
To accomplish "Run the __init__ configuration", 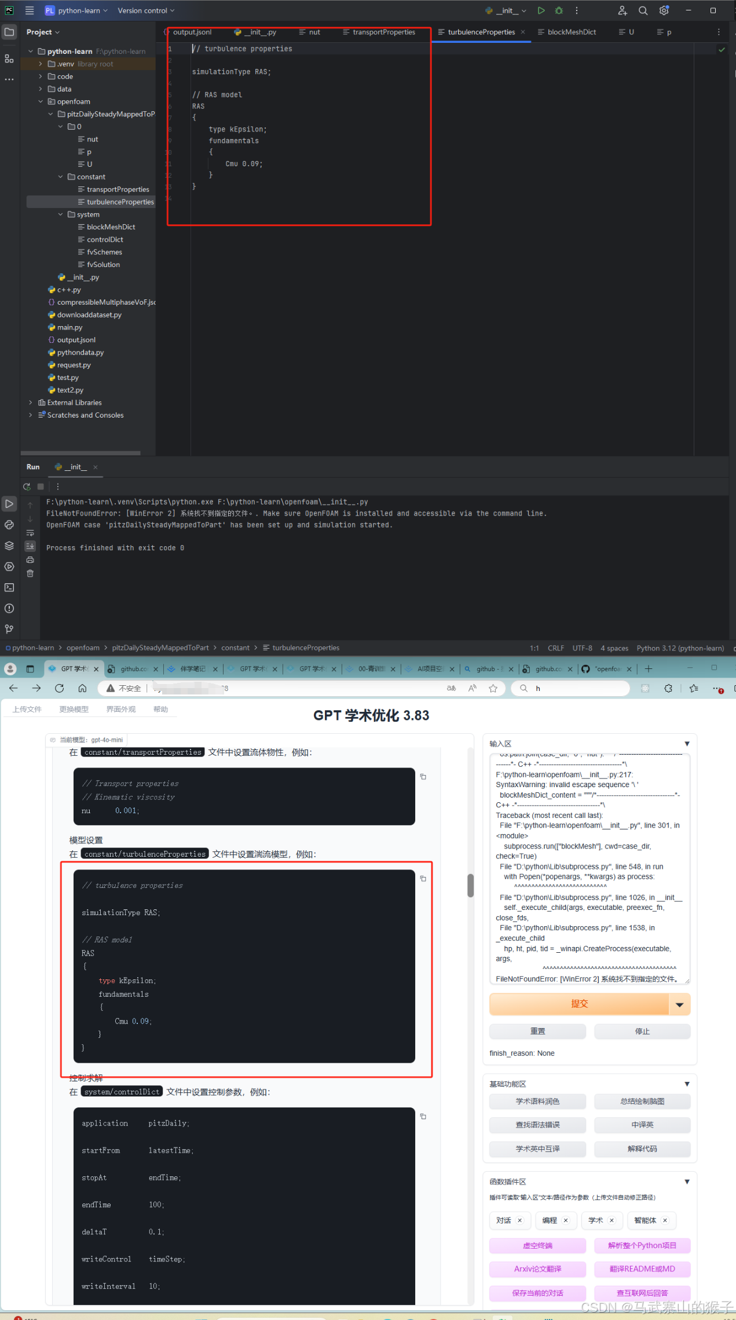I will 541,10.
